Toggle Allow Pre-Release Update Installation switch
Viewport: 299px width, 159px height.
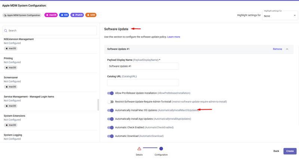coord(110,93)
